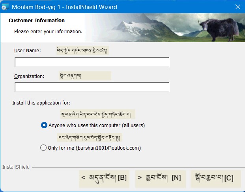Click the Tibetan caption beside User Name
This screenshot has width=245, height=192.
tap(82, 50)
